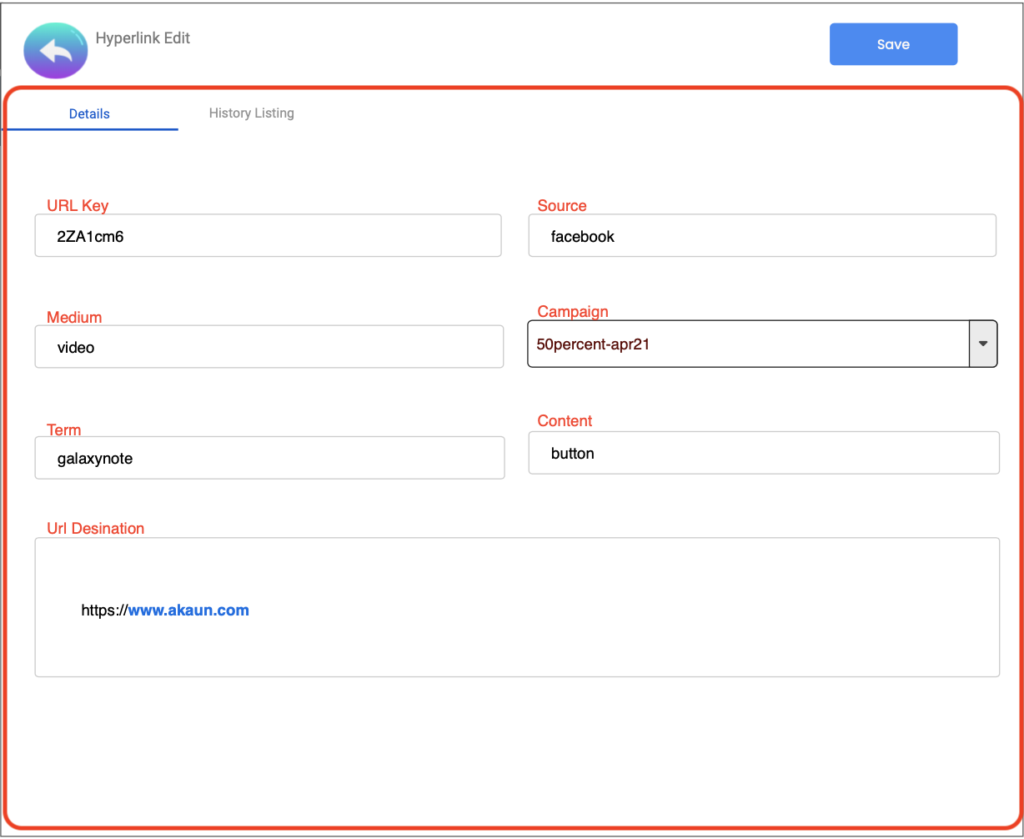Click into the Source field containing facebook
This screenshot has height=839, width=1024.
pyautogui.click(x=761, y=236)
